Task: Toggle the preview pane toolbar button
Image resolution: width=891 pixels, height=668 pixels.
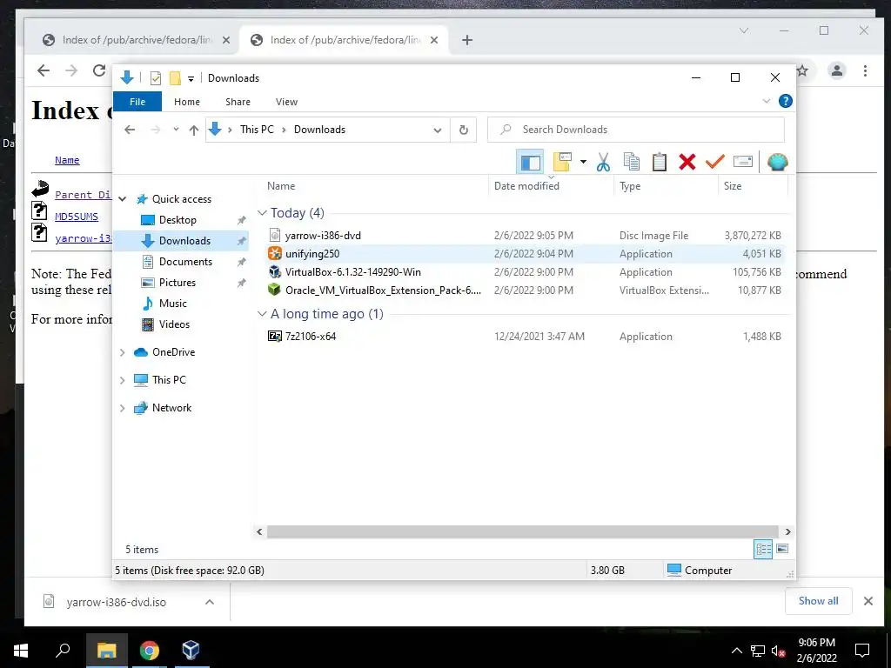Action: point(530,163)
